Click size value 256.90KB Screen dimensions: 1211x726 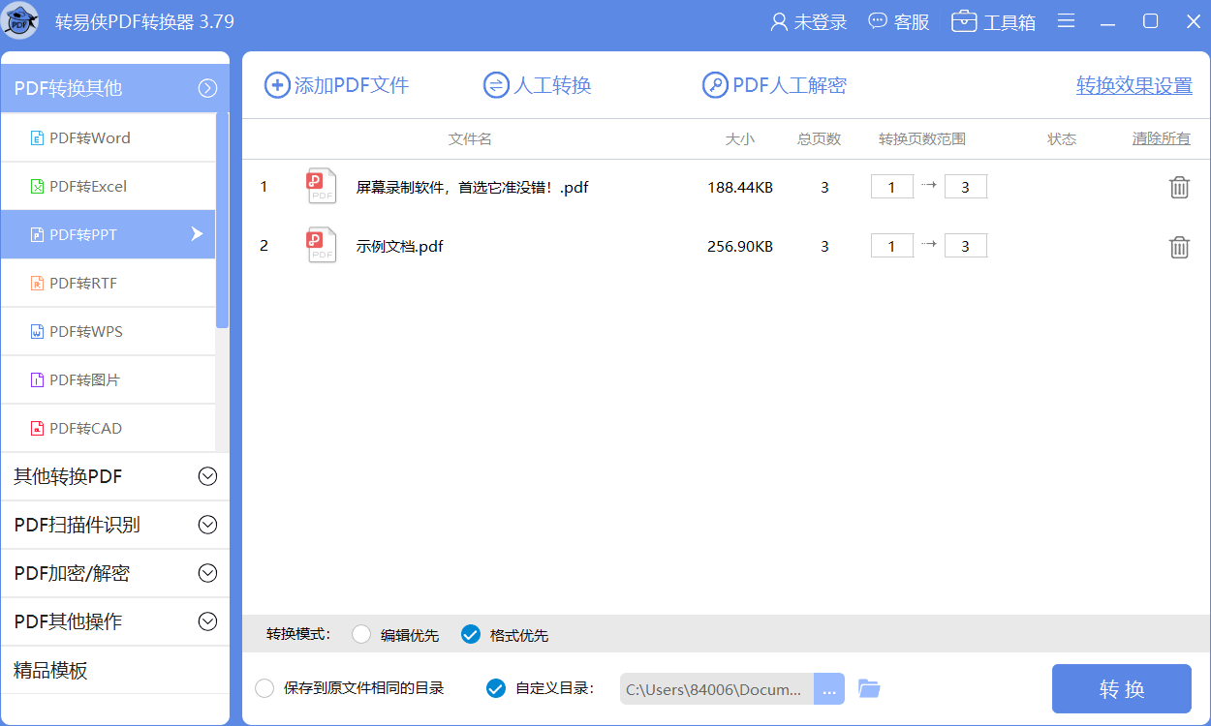tap(740, 247)
